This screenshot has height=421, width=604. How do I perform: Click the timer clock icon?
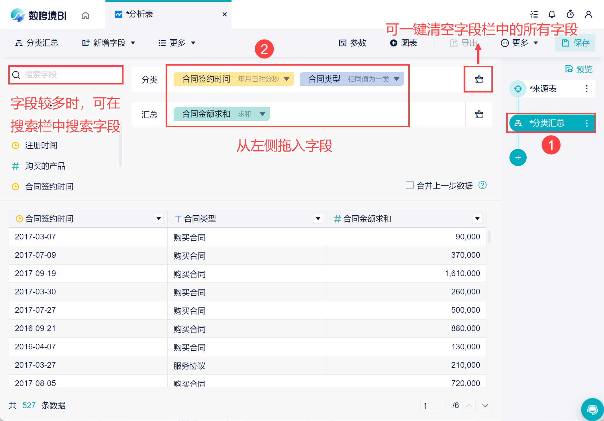570,14
